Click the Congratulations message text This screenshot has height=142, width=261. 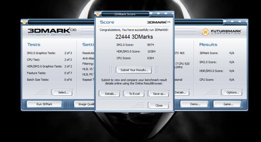[134, 30]
